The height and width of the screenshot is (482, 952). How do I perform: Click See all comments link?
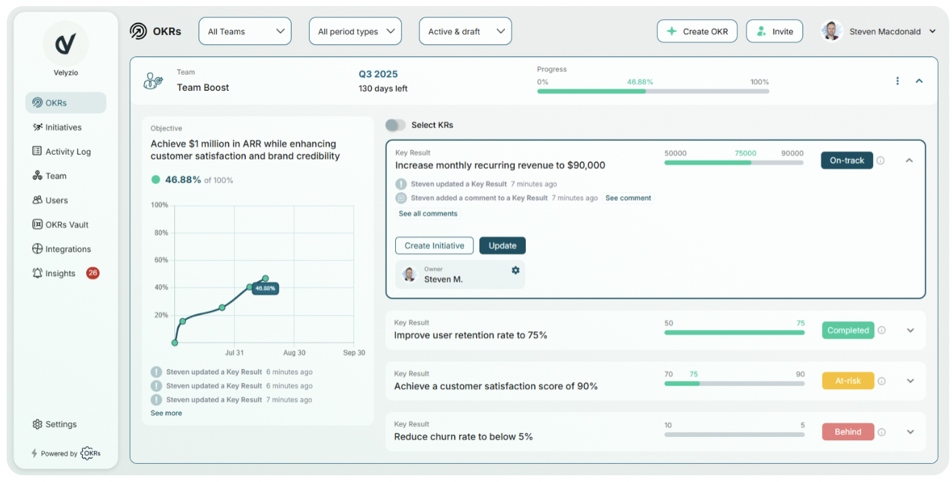[428, 213]
